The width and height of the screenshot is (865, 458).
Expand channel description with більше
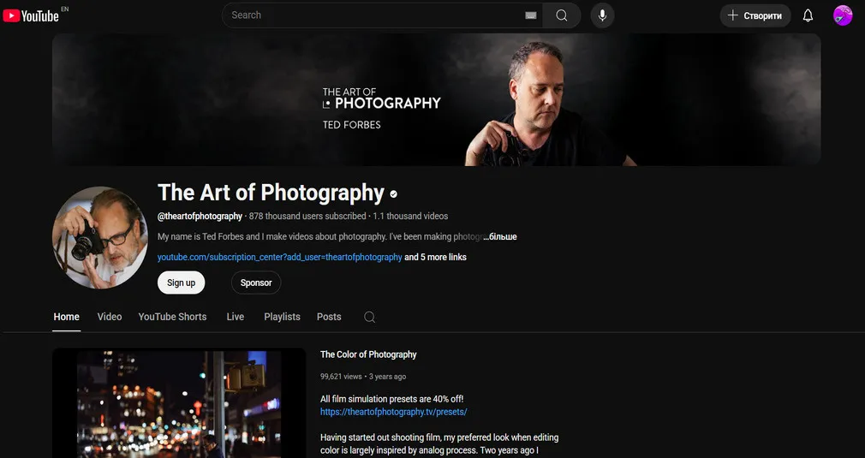(x=500, y=236)
